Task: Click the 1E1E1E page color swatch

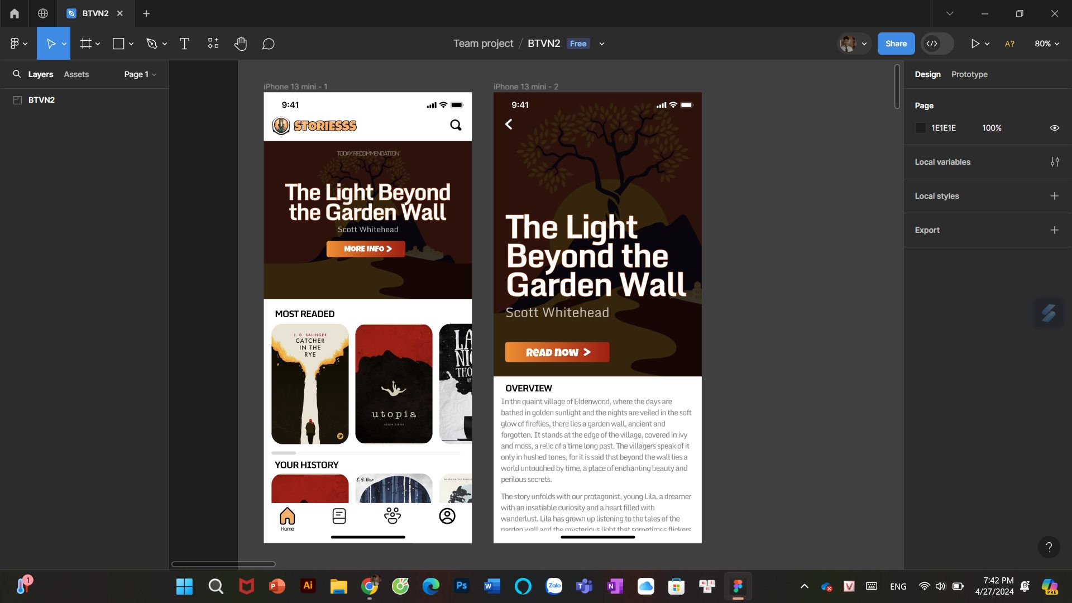Action: [921, 128]
